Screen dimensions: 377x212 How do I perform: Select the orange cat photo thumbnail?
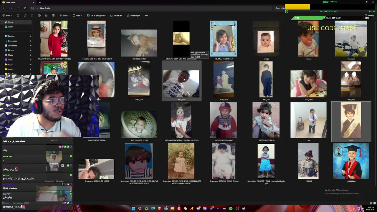pyautogui.click(x=139, y=43)
